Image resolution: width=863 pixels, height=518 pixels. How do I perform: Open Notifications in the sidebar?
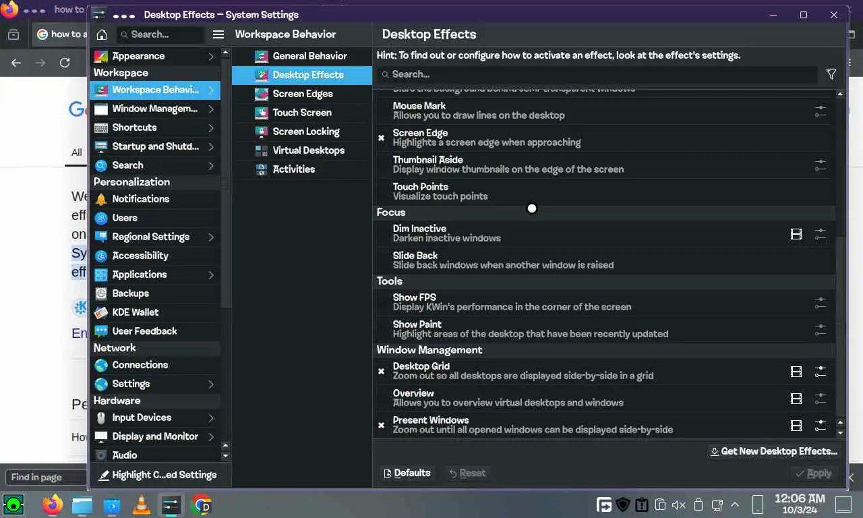(155, 199)
